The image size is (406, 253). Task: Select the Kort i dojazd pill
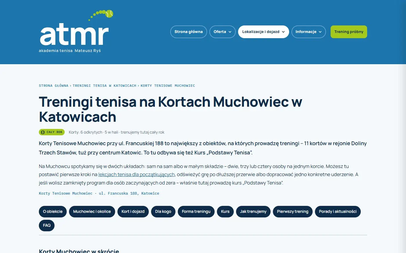click(x=133, y=212)
